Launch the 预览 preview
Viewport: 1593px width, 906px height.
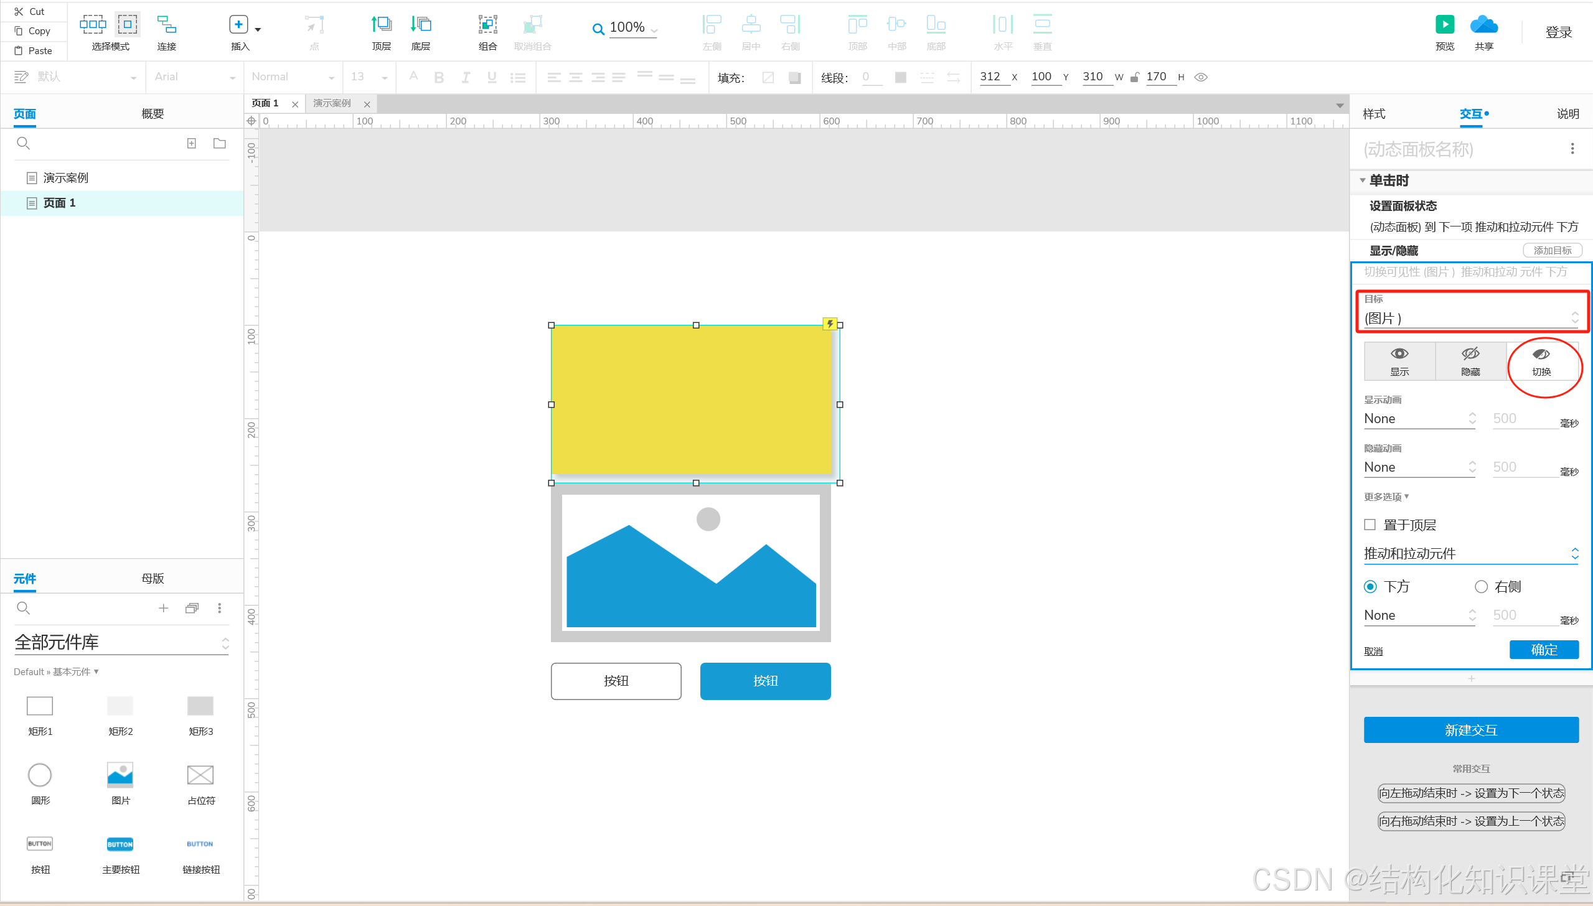point(1444,25)
